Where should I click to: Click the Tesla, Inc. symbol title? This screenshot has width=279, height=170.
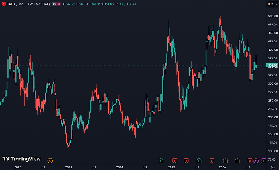point(16,4)
